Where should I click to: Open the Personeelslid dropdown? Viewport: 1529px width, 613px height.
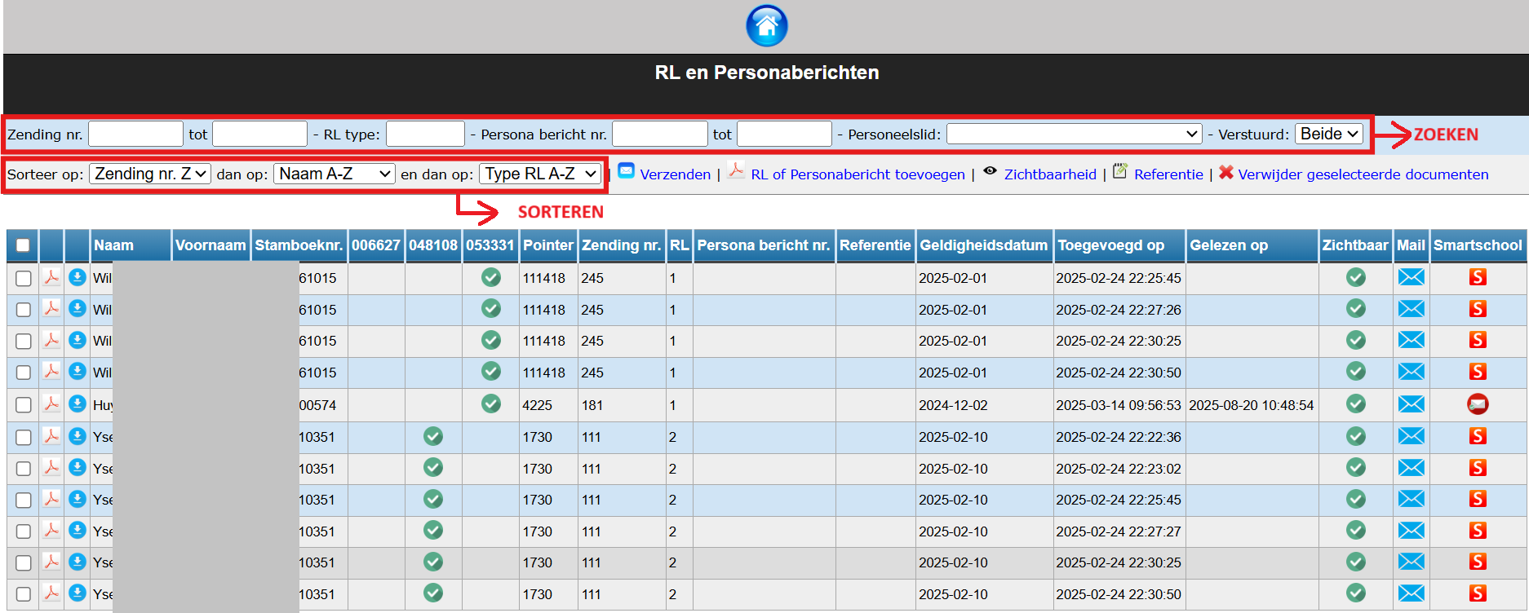tap(1074, 134)
